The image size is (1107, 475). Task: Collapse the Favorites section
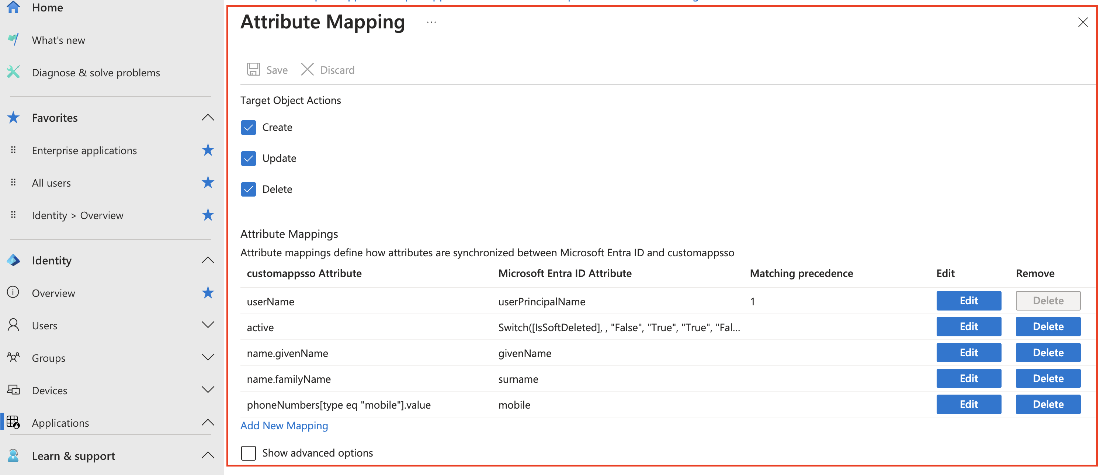208,117
